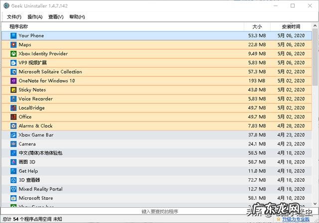This screenshot has width=319, height=223.
Task: Click the 9.49 MB size value
Action: pos(257,54)
